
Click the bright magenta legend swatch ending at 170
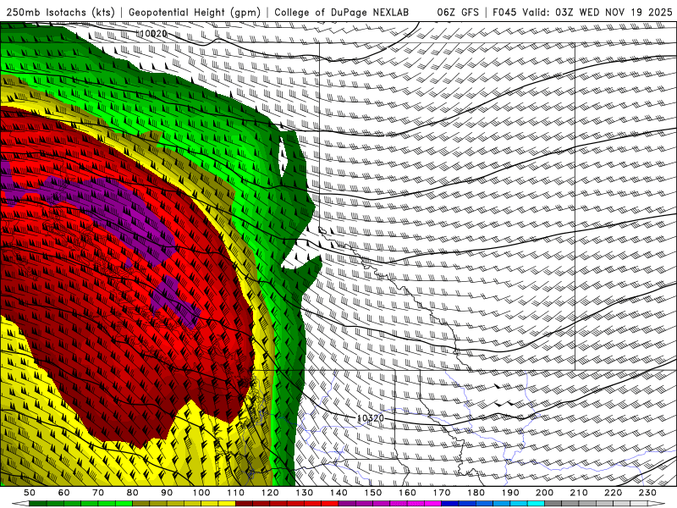click(433, 504)
